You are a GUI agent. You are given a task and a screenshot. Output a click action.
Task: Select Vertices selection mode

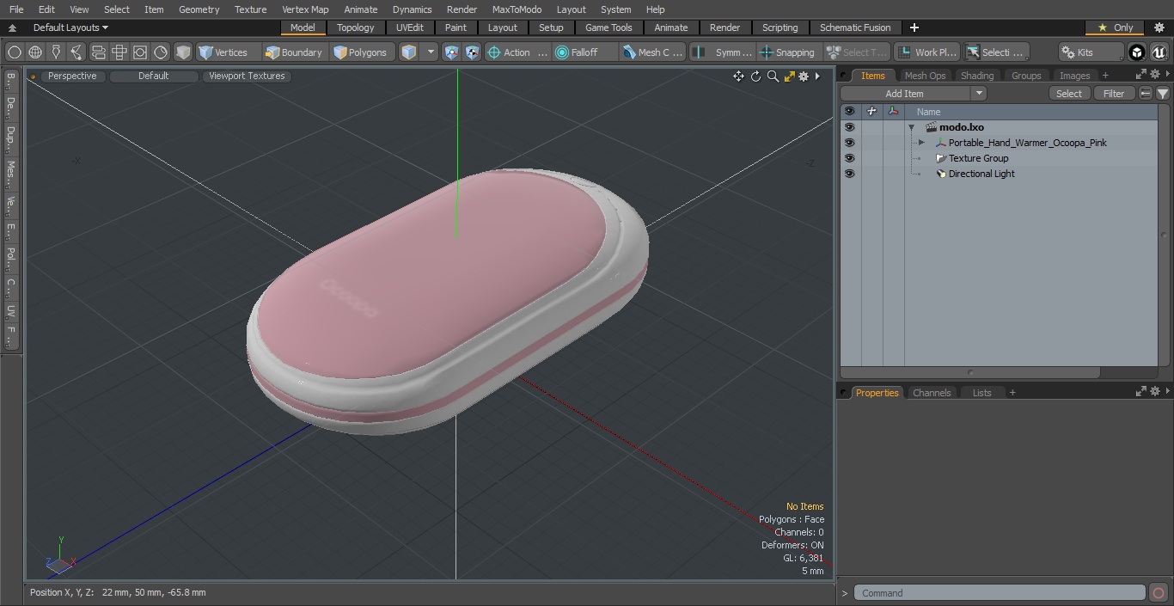tap(228, 52)
